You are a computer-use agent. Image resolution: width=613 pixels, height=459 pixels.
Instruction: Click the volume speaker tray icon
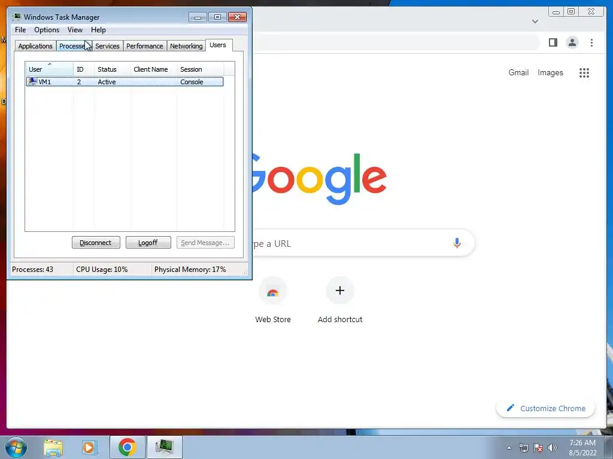[553, 448]
